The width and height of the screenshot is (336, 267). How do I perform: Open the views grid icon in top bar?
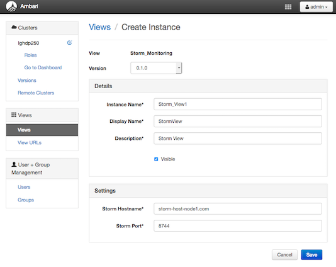(288, 7)
